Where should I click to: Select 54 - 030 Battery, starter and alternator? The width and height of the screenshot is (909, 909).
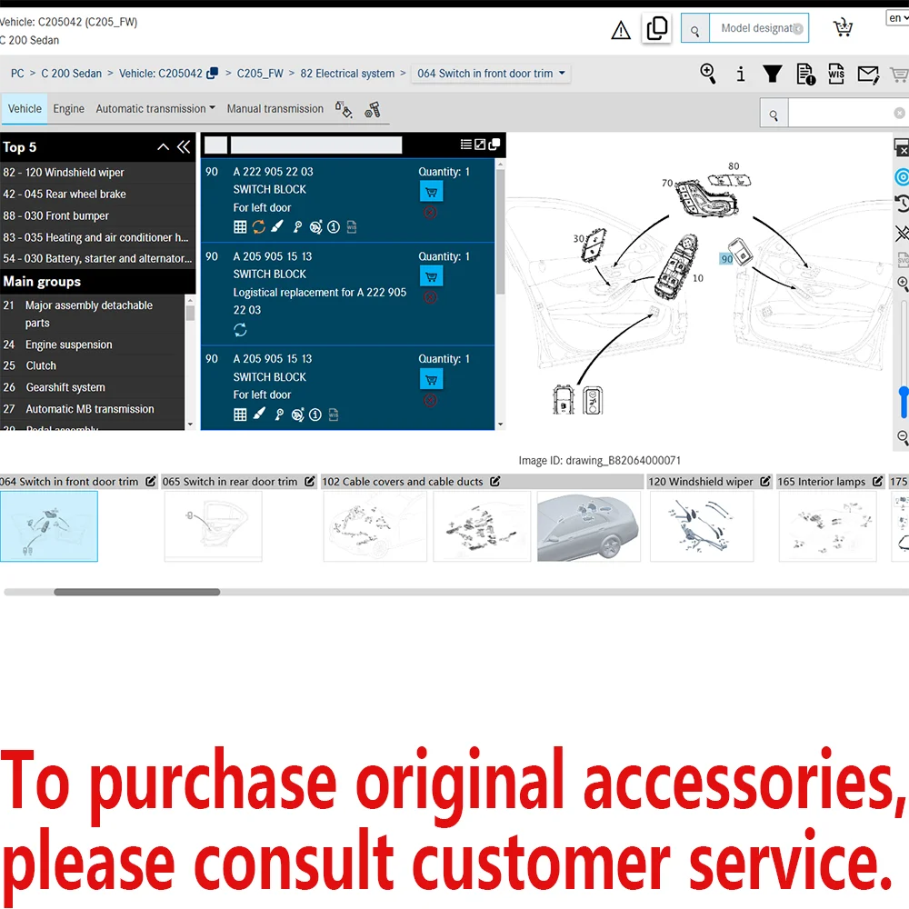(97, 258)
